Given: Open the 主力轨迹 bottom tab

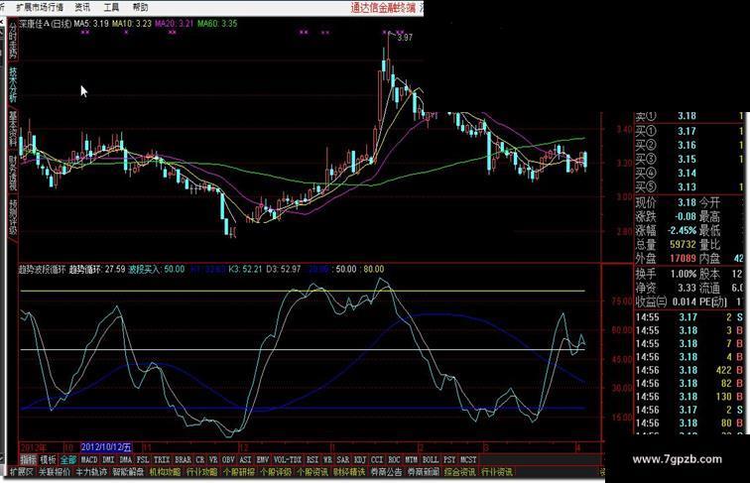Looking at the screenshot, I should point(91,472).
